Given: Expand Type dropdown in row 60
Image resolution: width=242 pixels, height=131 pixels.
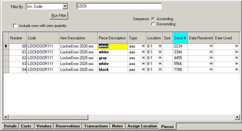Looking at the screenshot, I should pos(143,46).
